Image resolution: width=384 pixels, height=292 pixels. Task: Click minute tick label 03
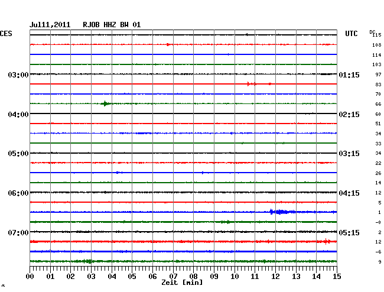(91, 277)
